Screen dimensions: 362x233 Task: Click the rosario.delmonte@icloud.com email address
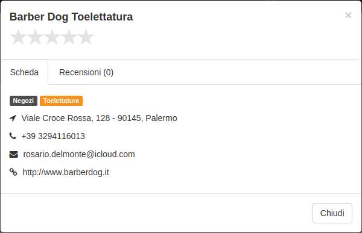(x=79, y=154)
